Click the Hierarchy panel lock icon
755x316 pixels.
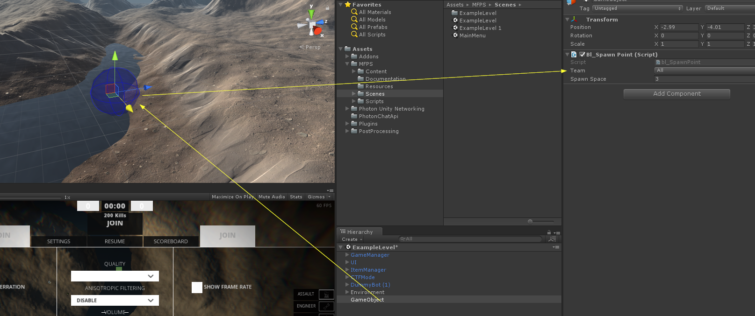[549, 232]
